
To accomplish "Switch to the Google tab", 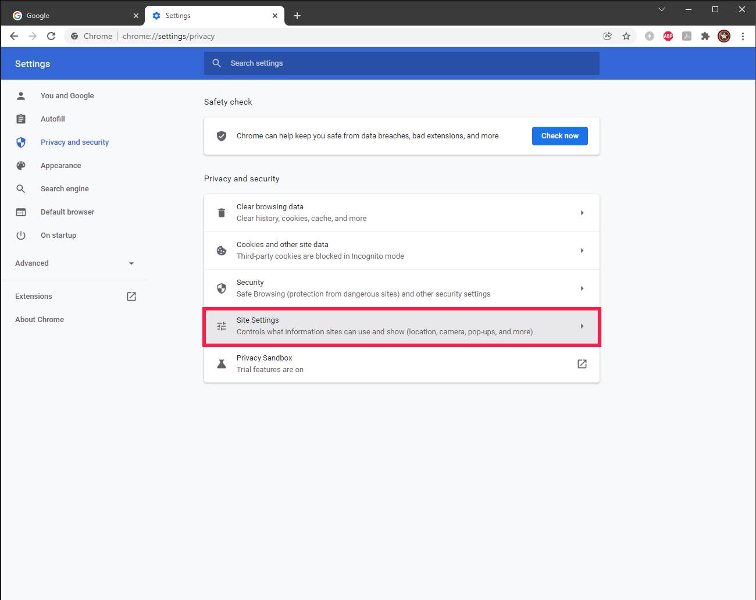I will point(73,16).
